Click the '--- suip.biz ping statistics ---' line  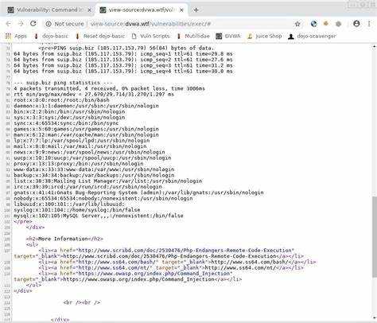coord(63,83)
